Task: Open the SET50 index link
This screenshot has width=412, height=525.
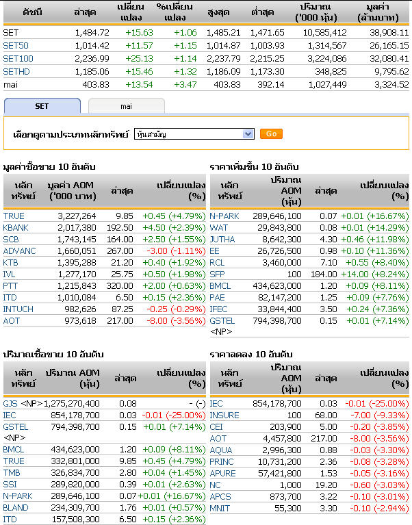Action: (x=16, y=45)
